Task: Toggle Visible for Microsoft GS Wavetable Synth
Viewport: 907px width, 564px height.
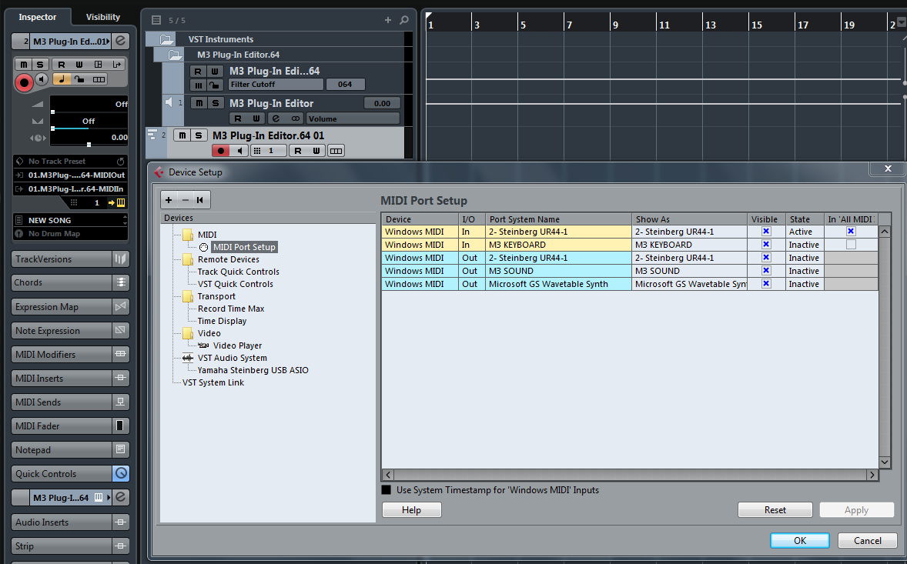Action: [x=766, y=284]
